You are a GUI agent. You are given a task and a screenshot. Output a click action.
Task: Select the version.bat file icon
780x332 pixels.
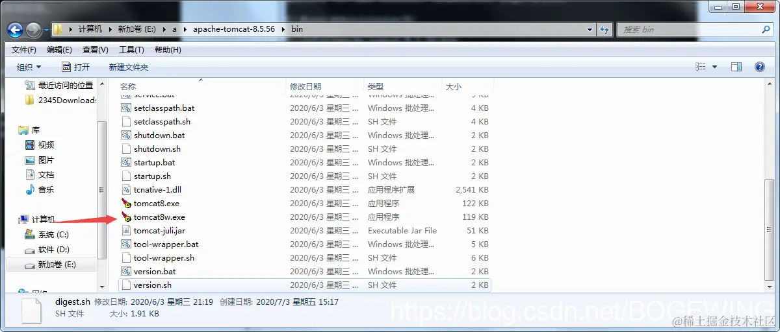(x=126, y=272)
